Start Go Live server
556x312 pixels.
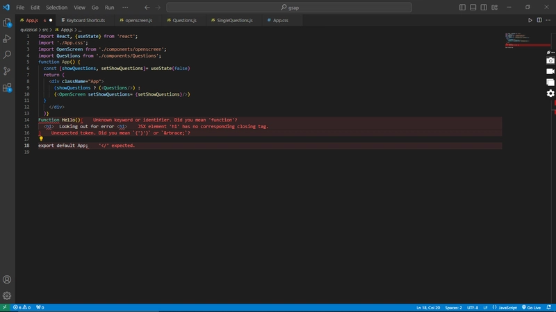pos(531,307)
